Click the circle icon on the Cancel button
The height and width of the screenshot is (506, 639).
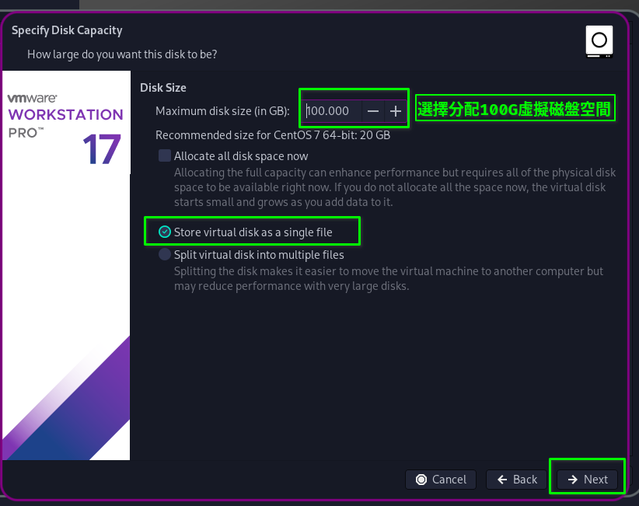(x=421, y=480)
